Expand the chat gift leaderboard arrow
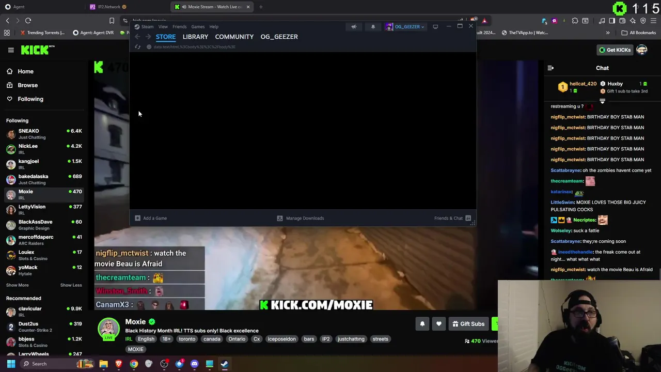Image resolution: width=661 pixels, height=372 pixels. coord(602,101)
